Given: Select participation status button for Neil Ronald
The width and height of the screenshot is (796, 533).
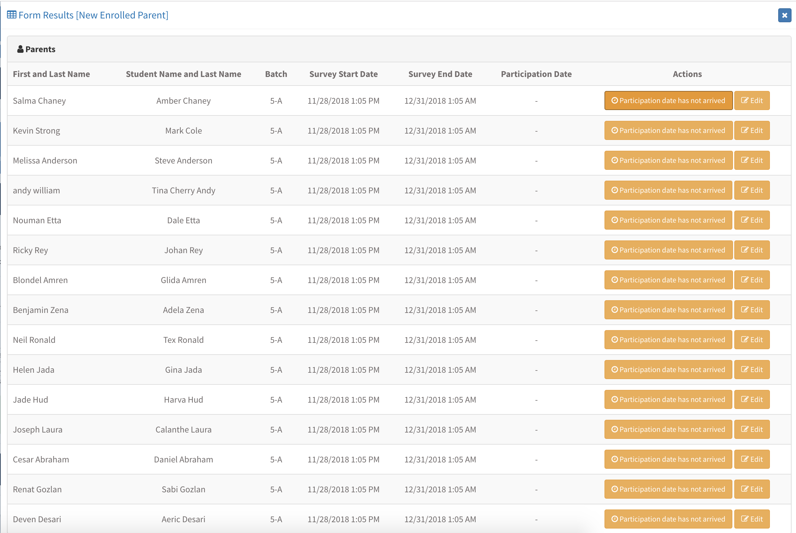Looking at the screenshot, I should 668,340.
